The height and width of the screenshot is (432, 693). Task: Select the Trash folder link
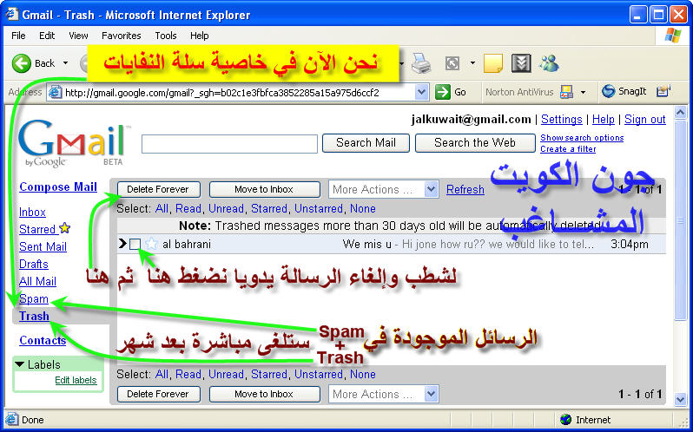[x=34, y=316]
